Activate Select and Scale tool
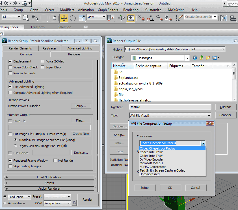This screenshot has width=238, height=210. [x=82, y=18]
